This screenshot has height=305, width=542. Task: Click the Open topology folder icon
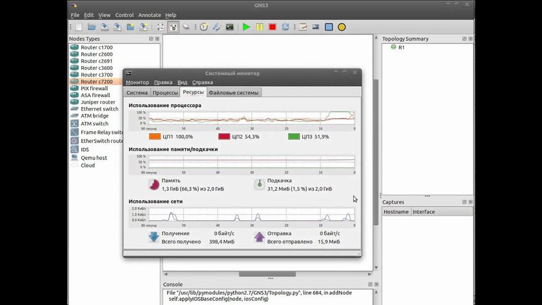pos(91,27)
